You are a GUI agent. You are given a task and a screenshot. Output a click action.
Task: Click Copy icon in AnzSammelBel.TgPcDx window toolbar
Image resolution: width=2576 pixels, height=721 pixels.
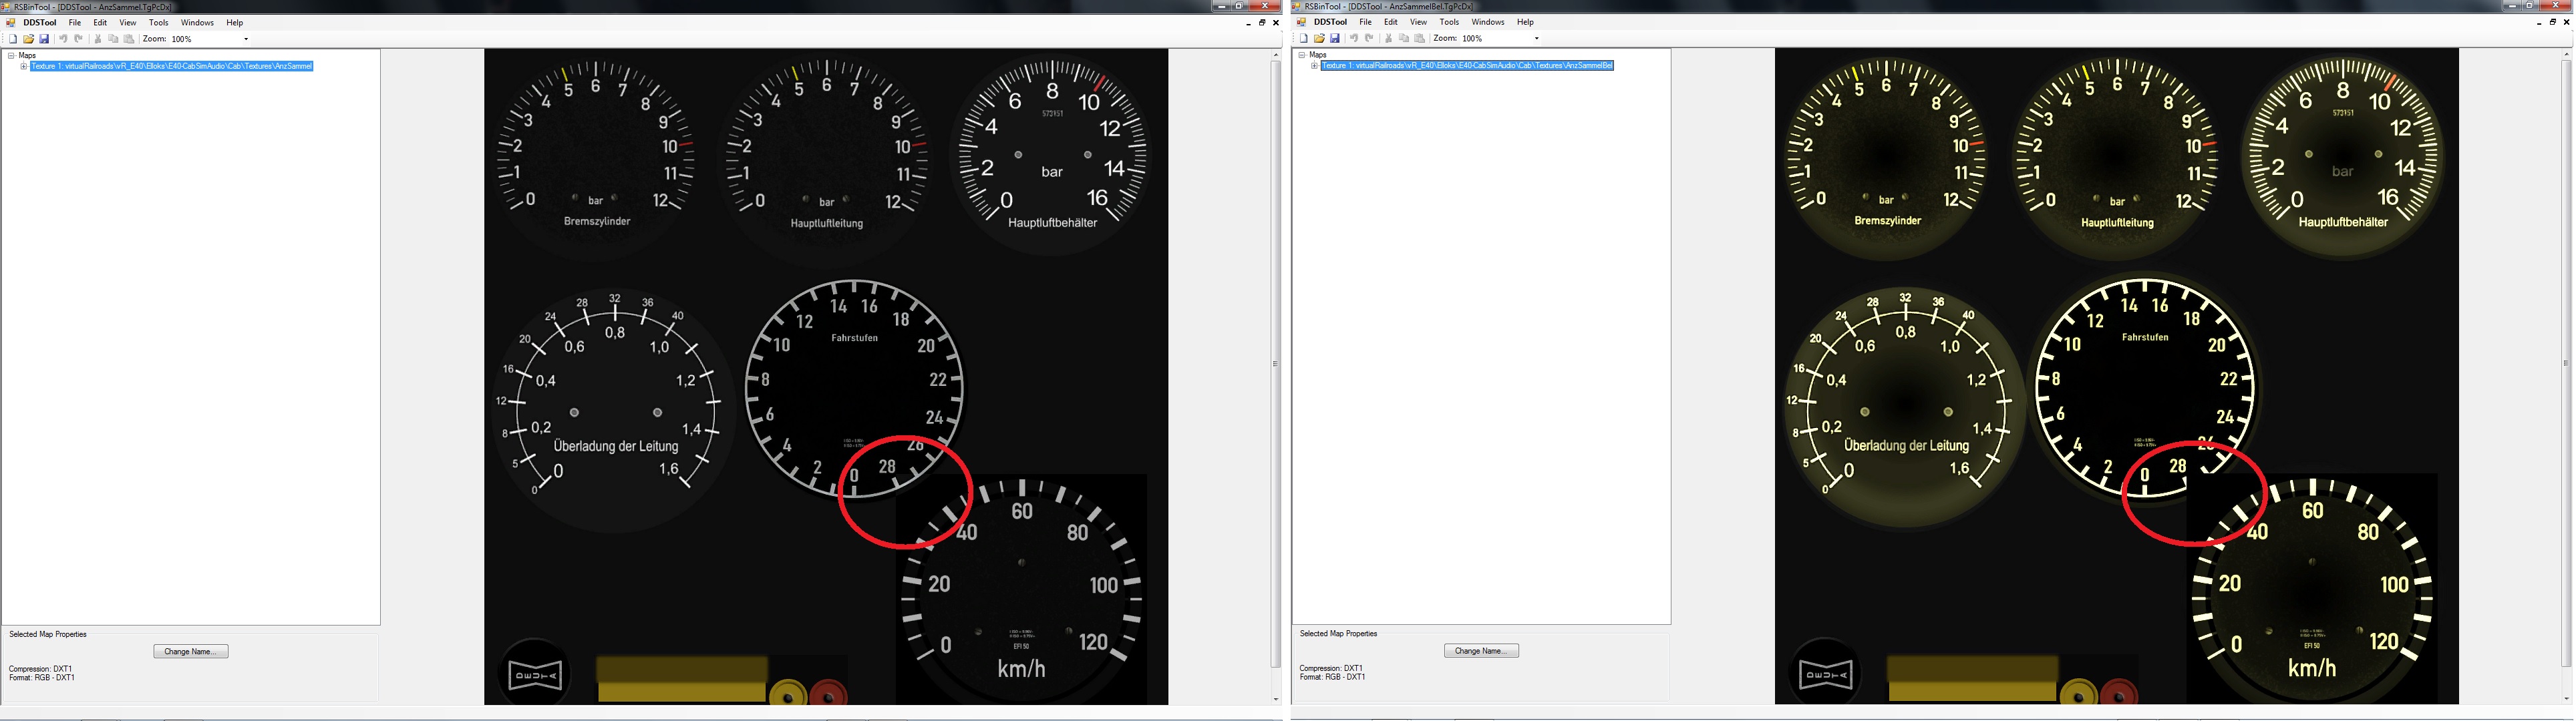[x=1404, y=38]
